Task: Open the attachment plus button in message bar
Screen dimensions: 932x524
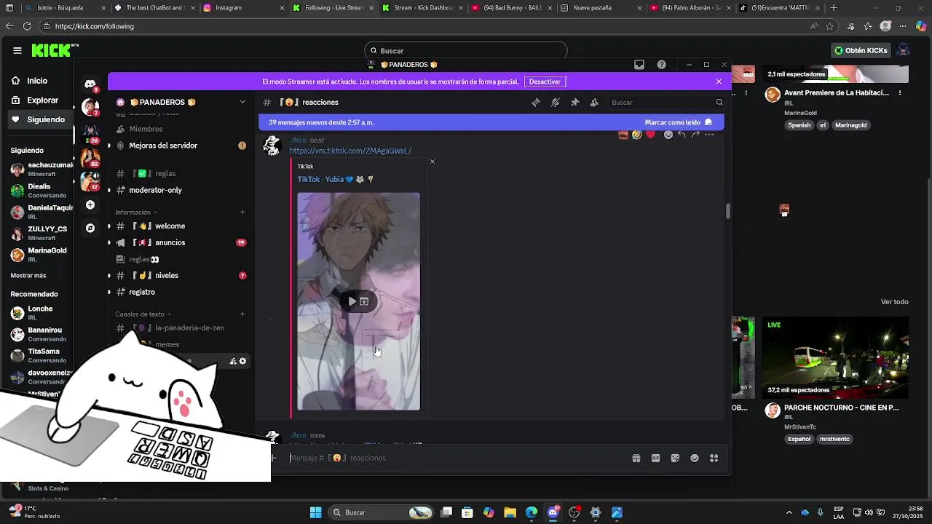Action: tap(273, 458)
